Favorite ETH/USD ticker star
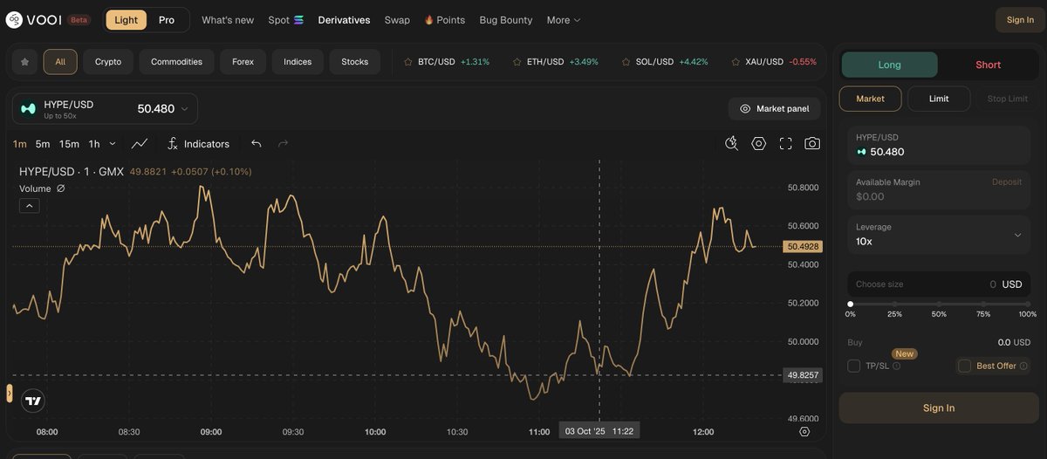 point(517,62)
